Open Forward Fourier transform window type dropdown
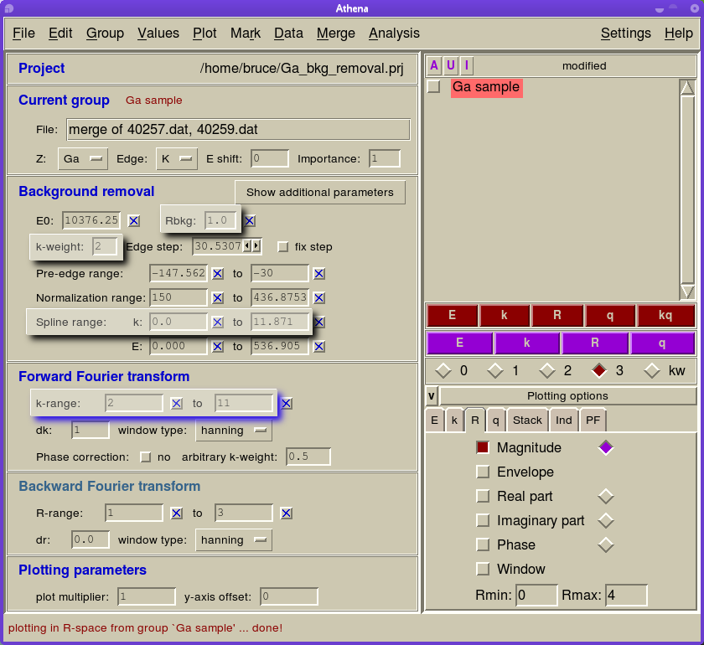This screenshot has height=645, width=704. coord(234,431)
